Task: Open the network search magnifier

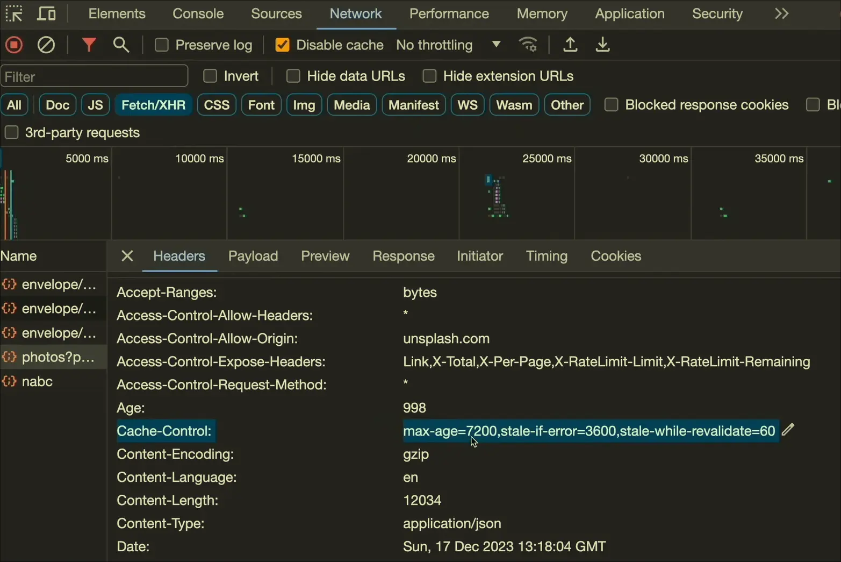Action: tap(121, 45)
